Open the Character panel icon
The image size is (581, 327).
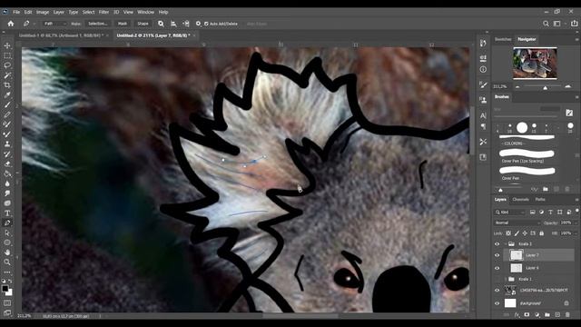(483, 115)
